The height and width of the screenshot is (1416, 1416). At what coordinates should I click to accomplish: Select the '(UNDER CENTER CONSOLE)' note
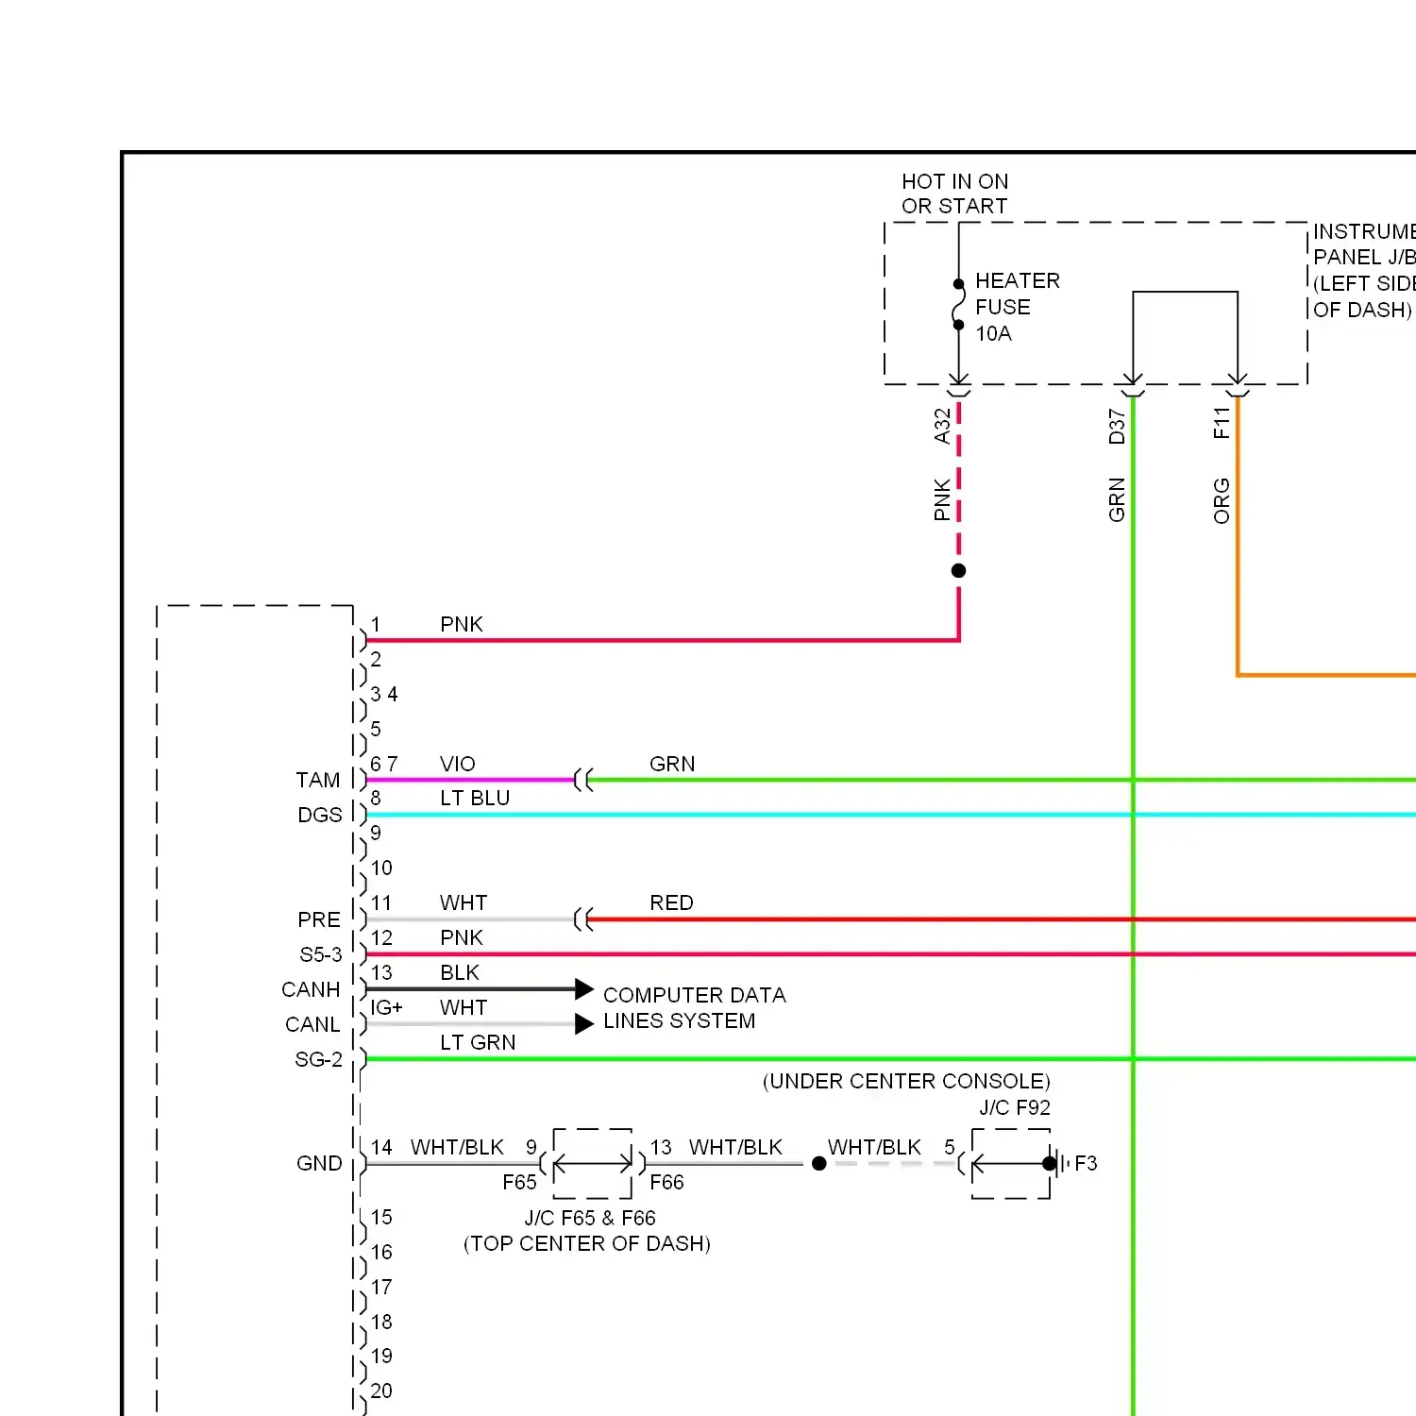[x=906, y=1081]
